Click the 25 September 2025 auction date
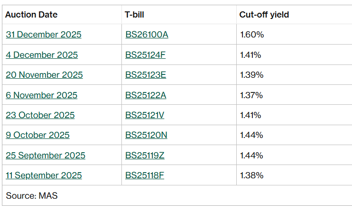Viewport: 352px width, 211px height. (x=46, y=156)
